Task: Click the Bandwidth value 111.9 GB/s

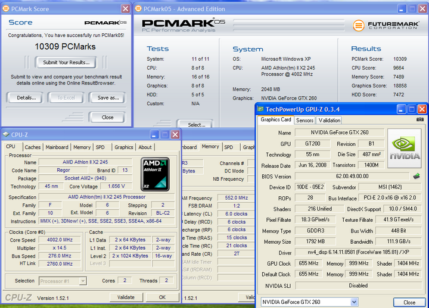Action: pyautogui.click(x=399, y=241)
